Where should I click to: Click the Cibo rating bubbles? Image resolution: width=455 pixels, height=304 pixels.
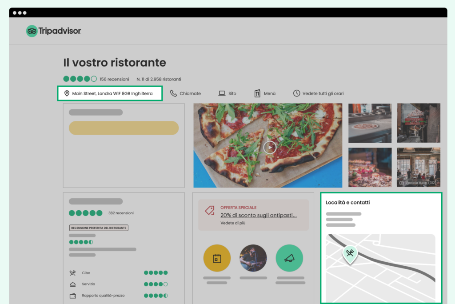(156, 272)
